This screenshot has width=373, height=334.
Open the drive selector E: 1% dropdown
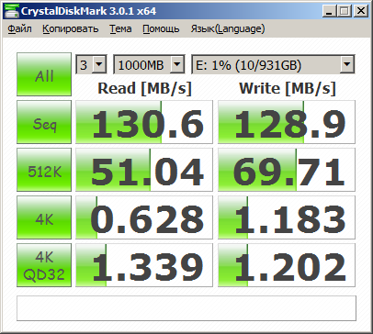point(273,64)
